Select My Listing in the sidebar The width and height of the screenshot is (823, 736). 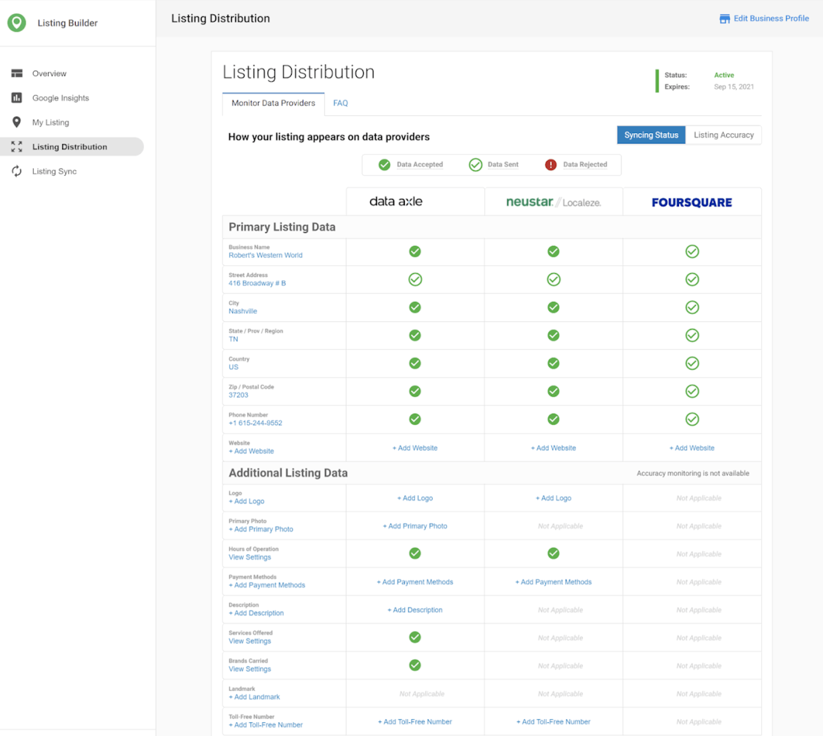tap(51, 122)
